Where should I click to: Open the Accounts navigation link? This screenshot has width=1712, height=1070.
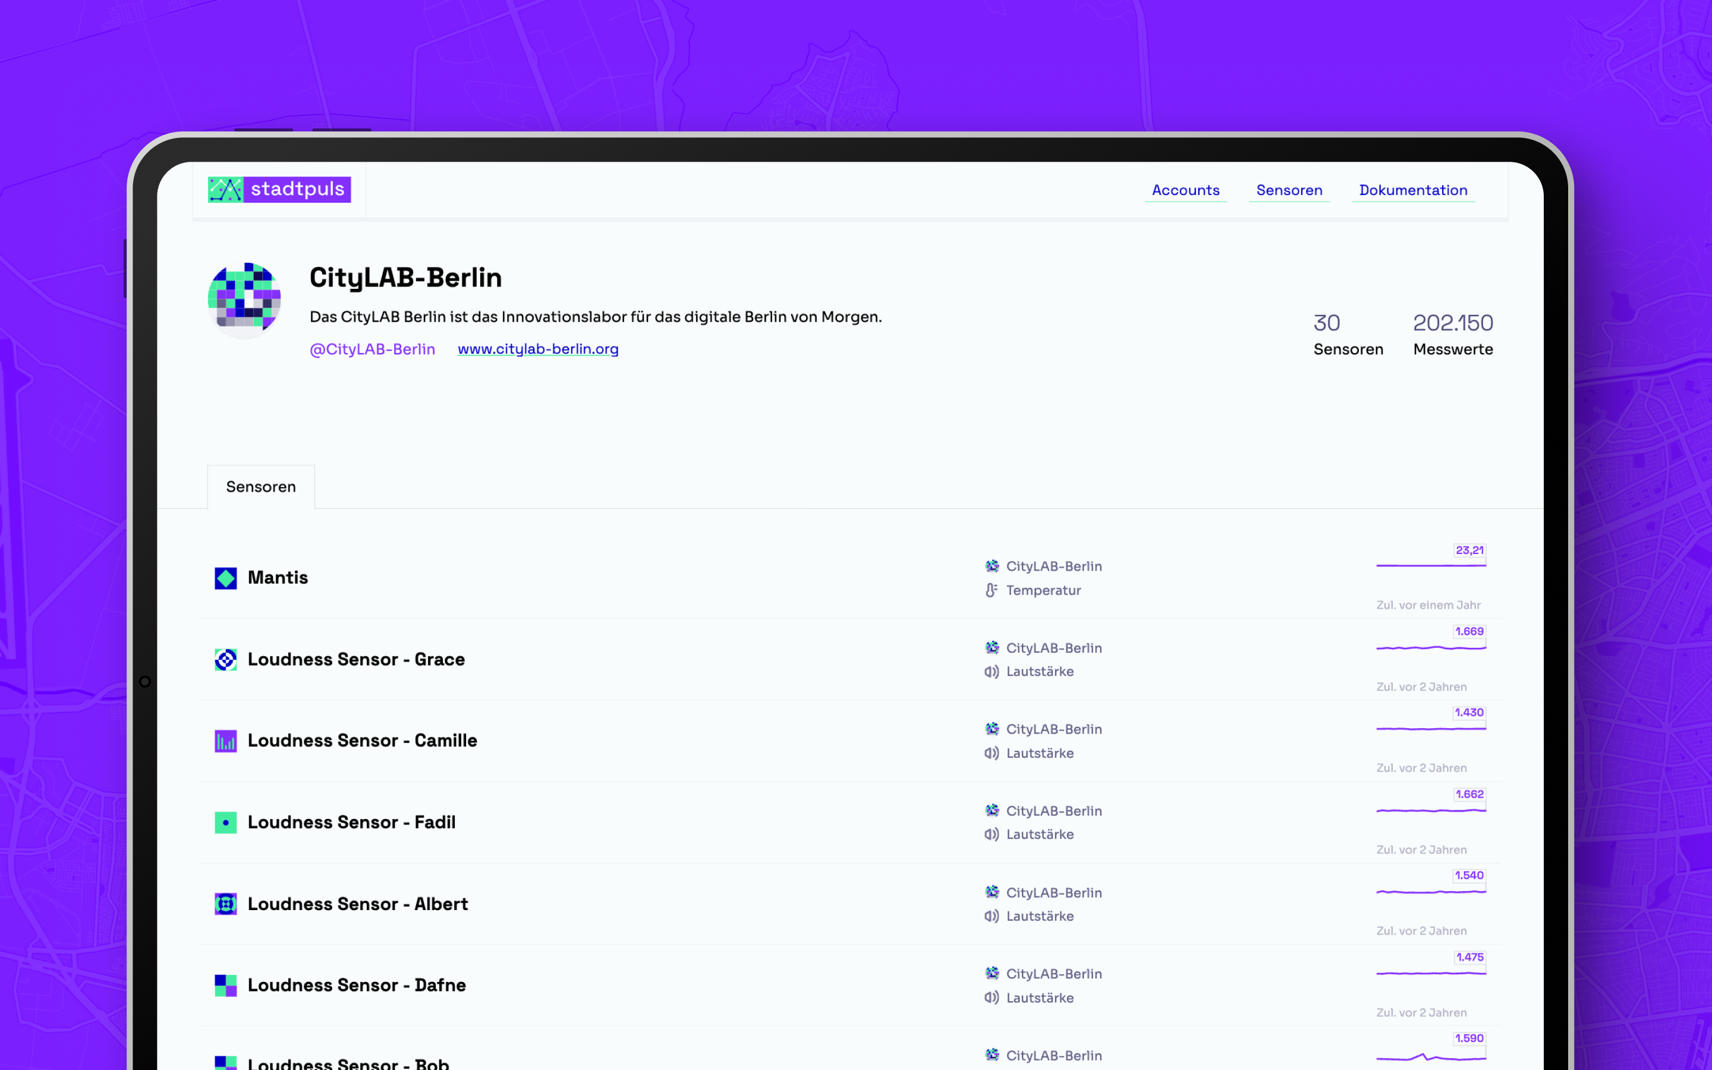(1186, 190)
